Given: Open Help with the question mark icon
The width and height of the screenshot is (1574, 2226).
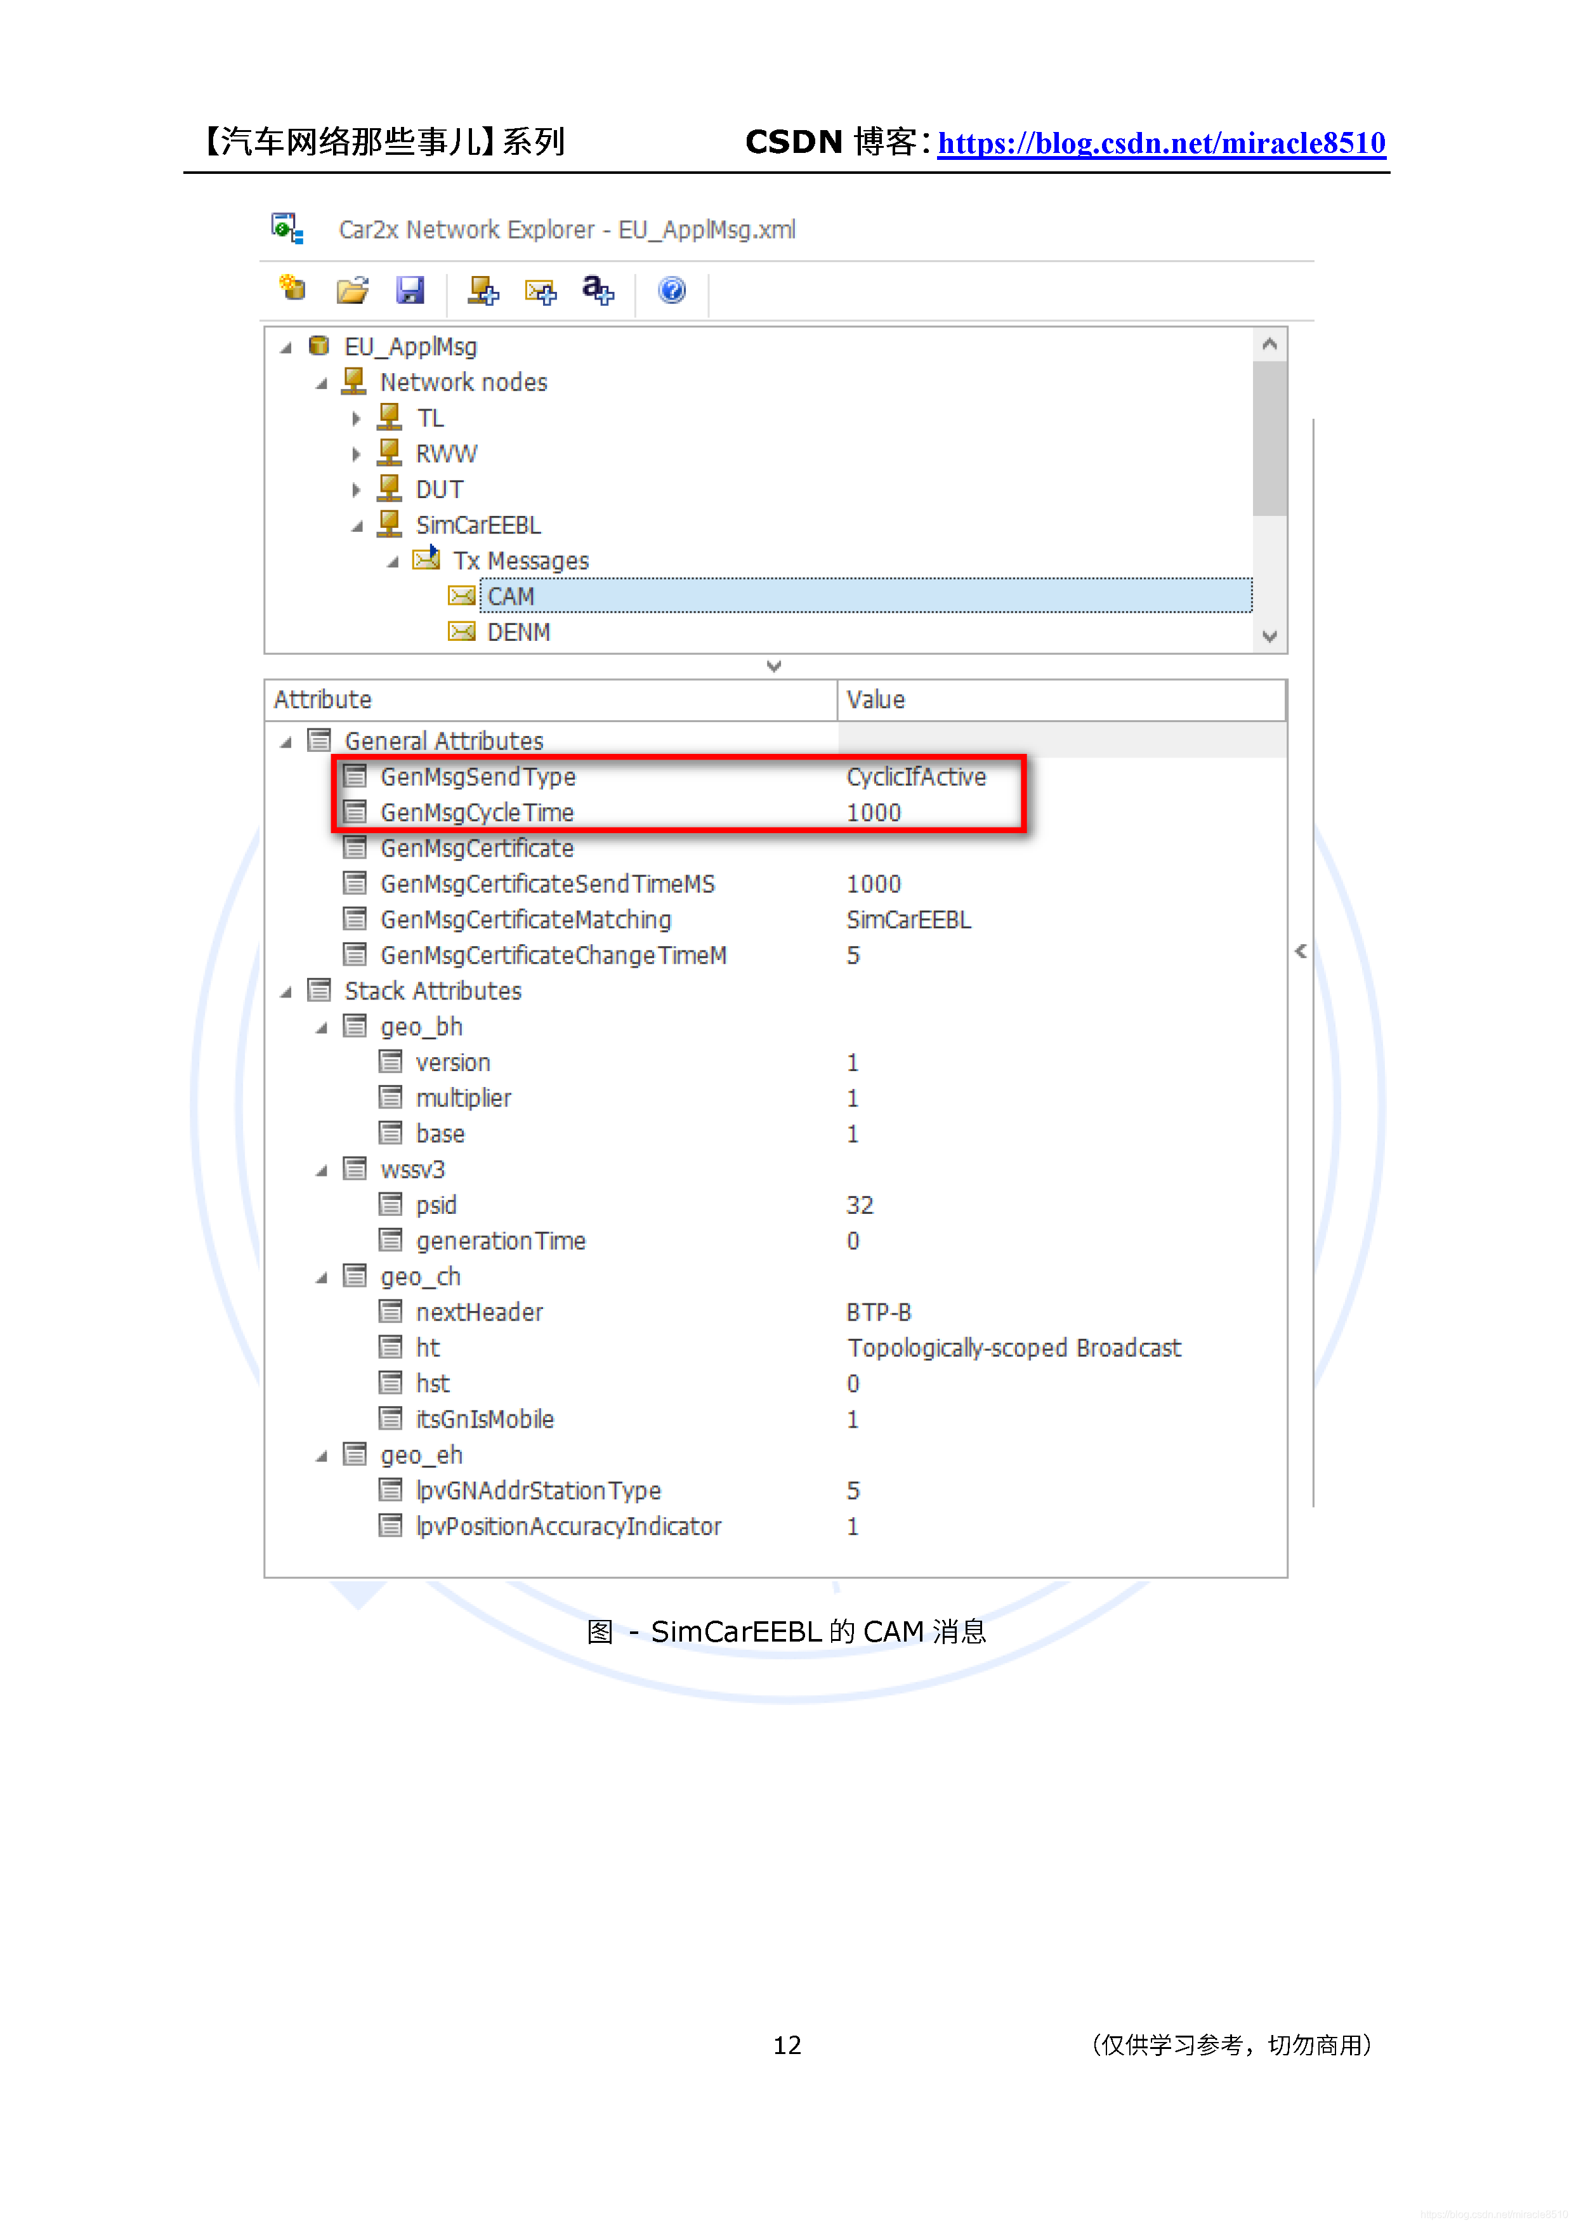Looking at the screenshot, I should coord(672,290).
